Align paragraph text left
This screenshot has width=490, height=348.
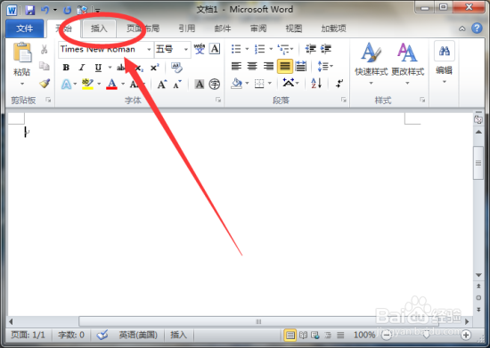pos(236,66)
